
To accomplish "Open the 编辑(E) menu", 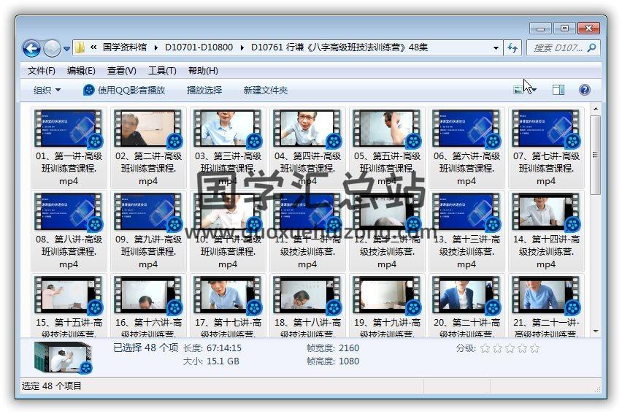I will coord(81,71).
